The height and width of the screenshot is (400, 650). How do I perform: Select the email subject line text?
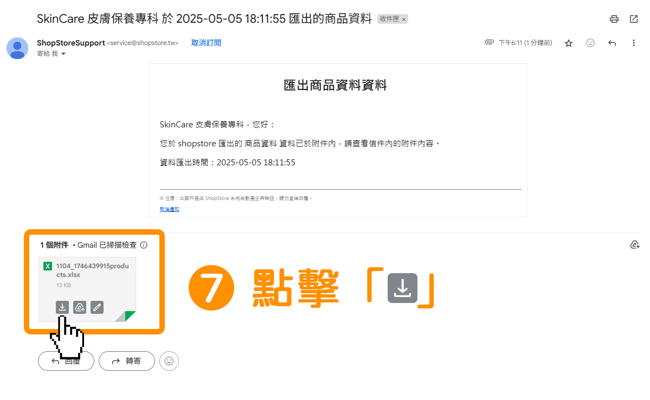pyautogui.click(x=204, y=18)
